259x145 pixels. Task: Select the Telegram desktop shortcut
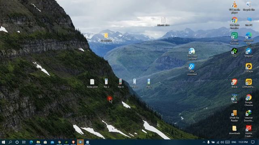tap(248, 52)
